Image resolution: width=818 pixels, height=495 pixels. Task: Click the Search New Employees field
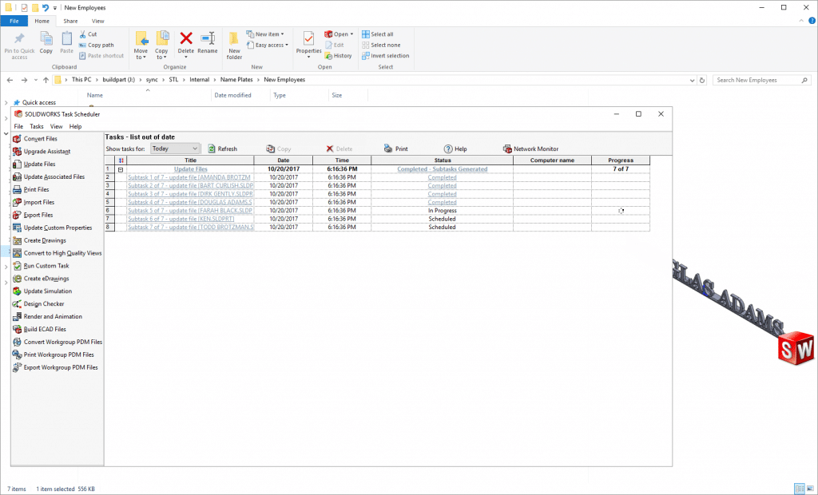(761, 81)
